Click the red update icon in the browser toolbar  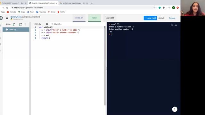point(177,8)
